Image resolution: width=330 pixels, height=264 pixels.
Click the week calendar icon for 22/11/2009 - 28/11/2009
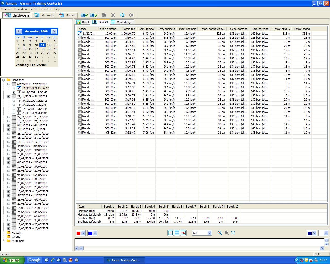14,117
